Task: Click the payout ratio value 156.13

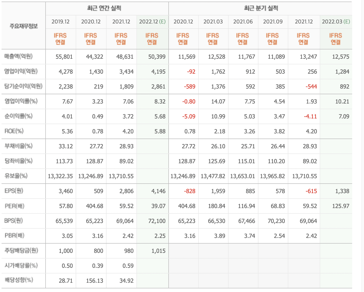Action: click(x=94, y=281)
